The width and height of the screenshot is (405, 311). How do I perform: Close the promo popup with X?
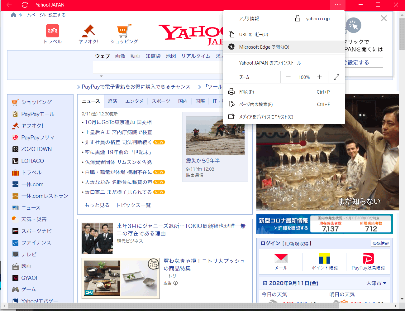384,18
